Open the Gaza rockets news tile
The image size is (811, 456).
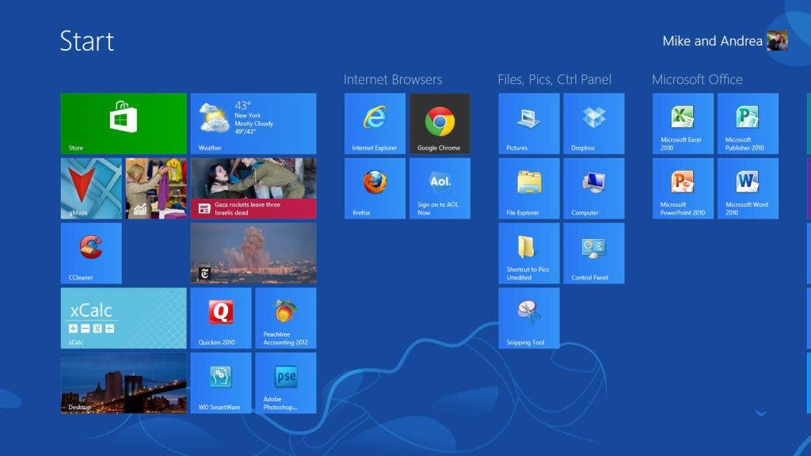pyautogui.click(x=253, y=188)
